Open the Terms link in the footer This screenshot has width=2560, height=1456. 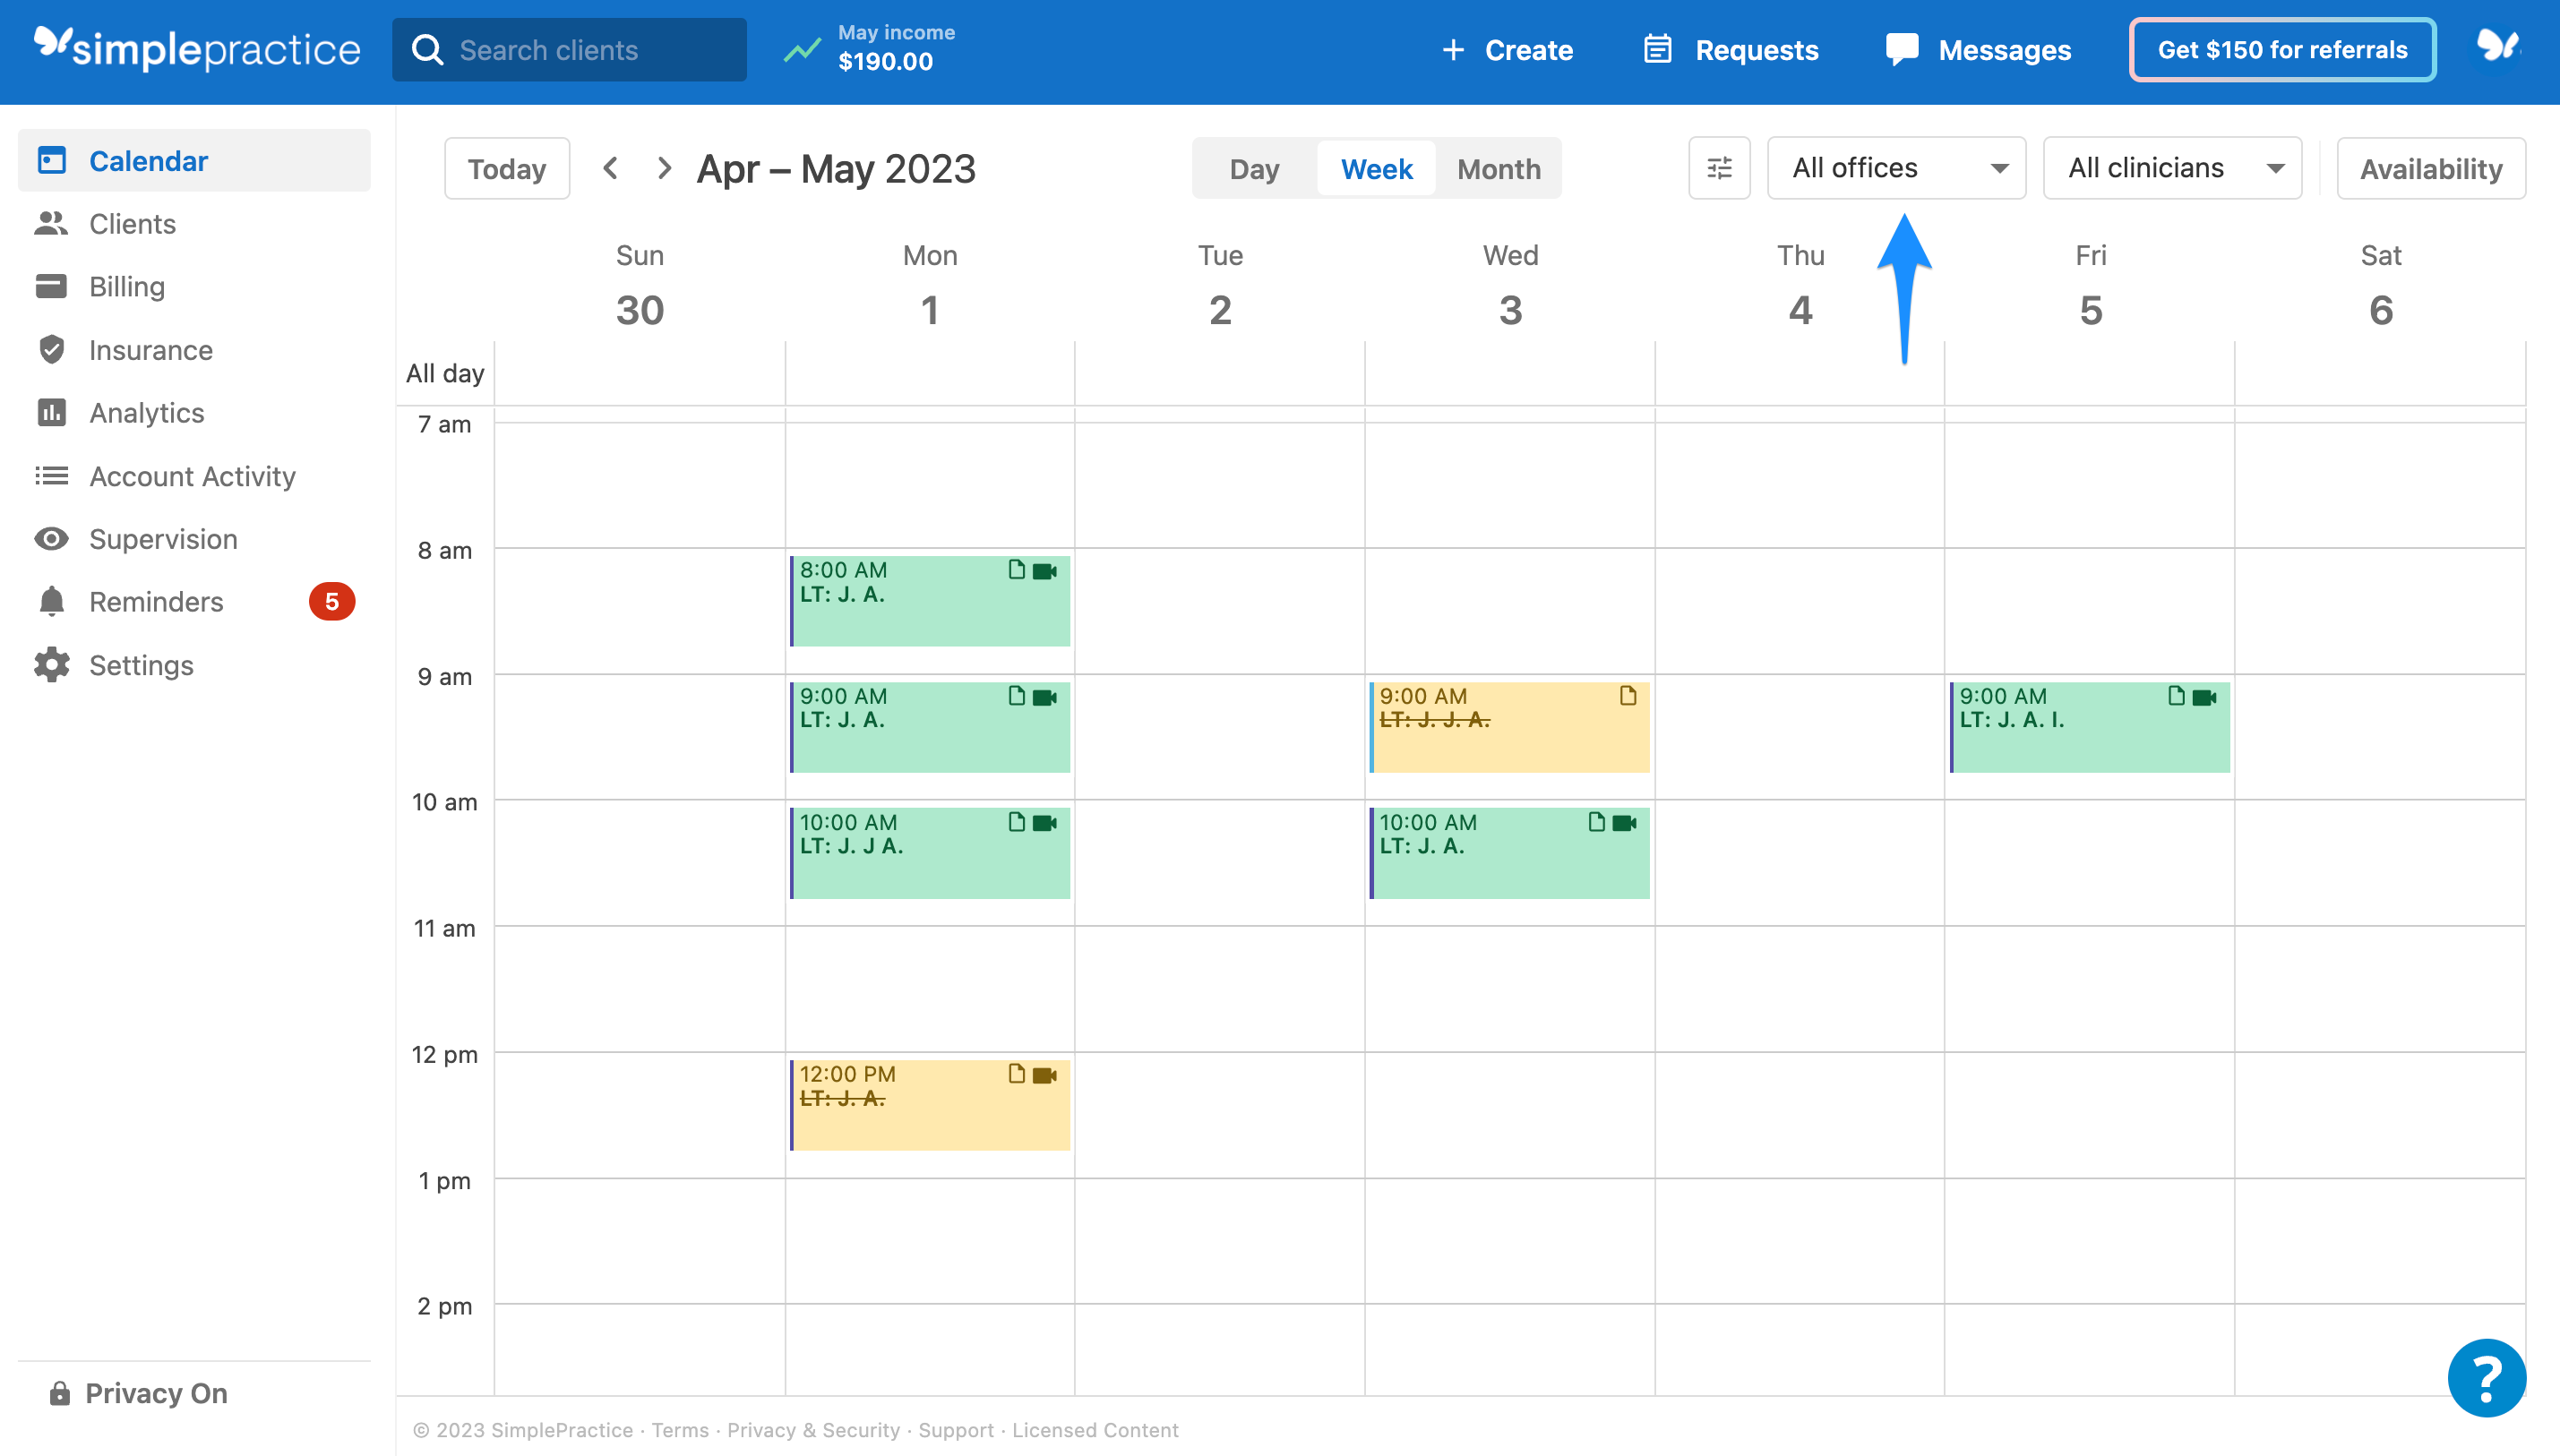680,1430
